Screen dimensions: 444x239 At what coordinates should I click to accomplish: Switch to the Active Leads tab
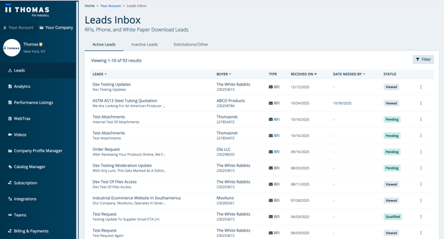click(x=104, y=44)
